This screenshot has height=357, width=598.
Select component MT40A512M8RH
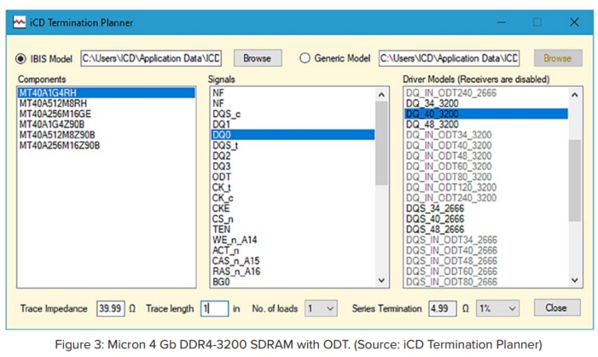[106, 104]
